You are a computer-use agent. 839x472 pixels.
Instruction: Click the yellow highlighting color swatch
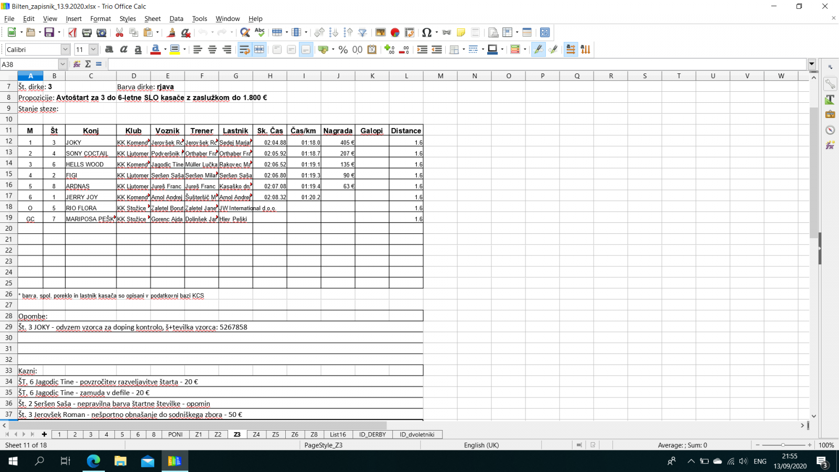(175, 49)
